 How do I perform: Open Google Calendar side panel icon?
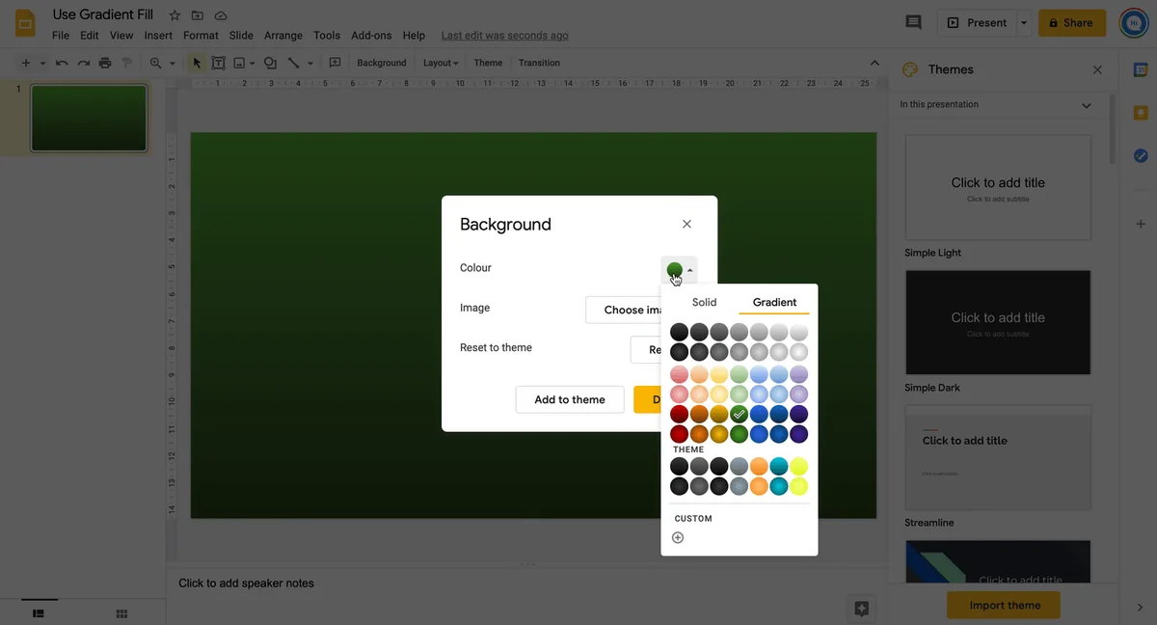point(1141,69)
